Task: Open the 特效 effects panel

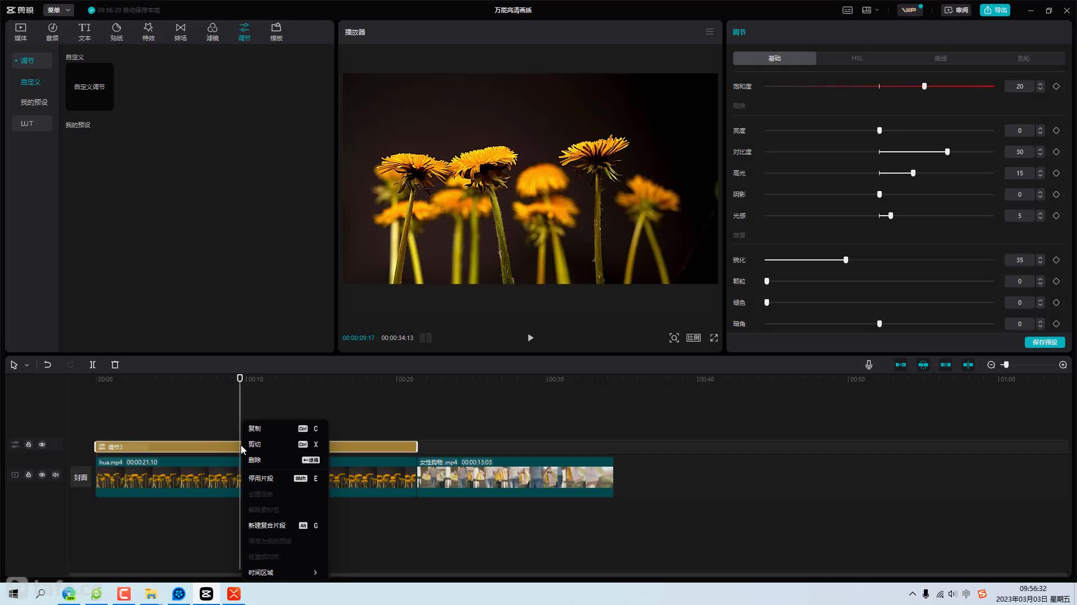Action: tap(149, 32)
